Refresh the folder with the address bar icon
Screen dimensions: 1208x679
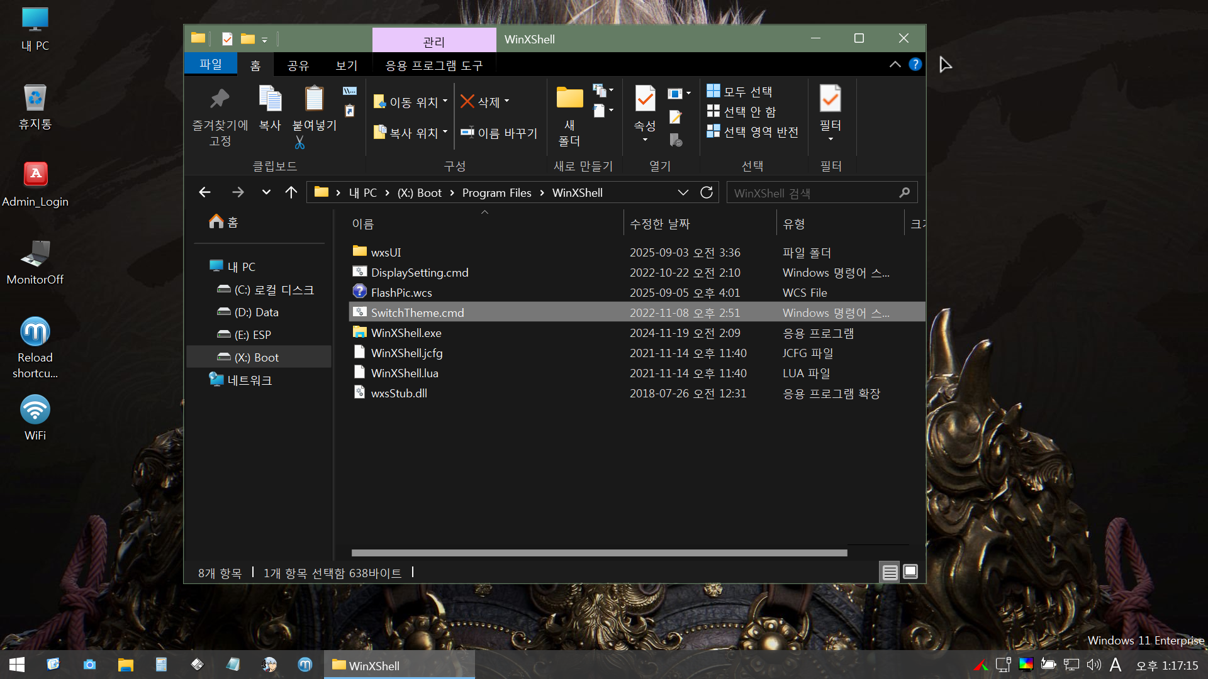(707, 192)
